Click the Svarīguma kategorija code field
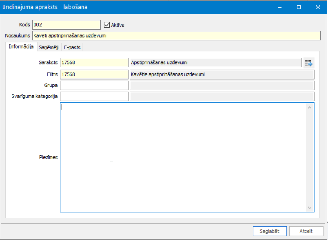 point(94,97)
